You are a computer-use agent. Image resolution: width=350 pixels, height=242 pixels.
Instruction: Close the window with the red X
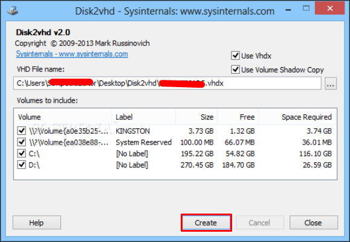coord(329,8)
